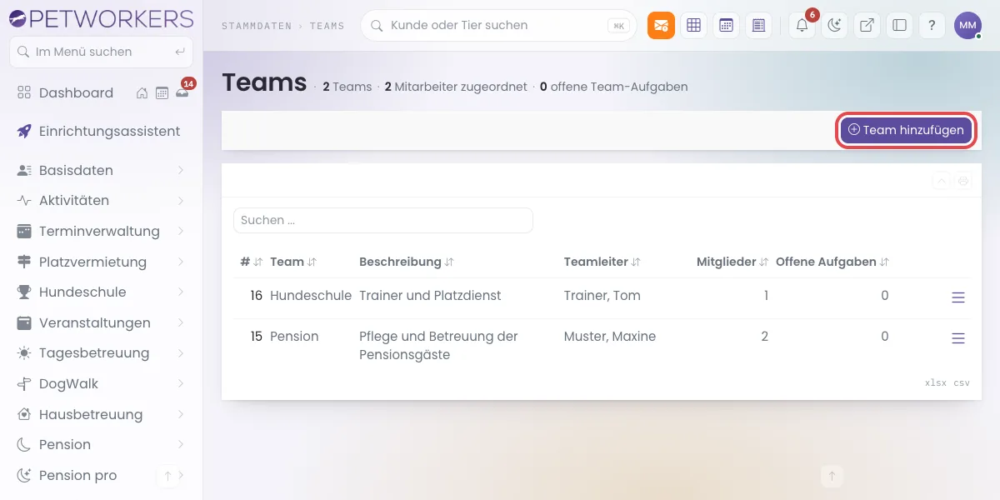This screenshot has height=500, width=1000.
Task: Expand the DogWalk menu chevron
Action: [x=181, y=384]
